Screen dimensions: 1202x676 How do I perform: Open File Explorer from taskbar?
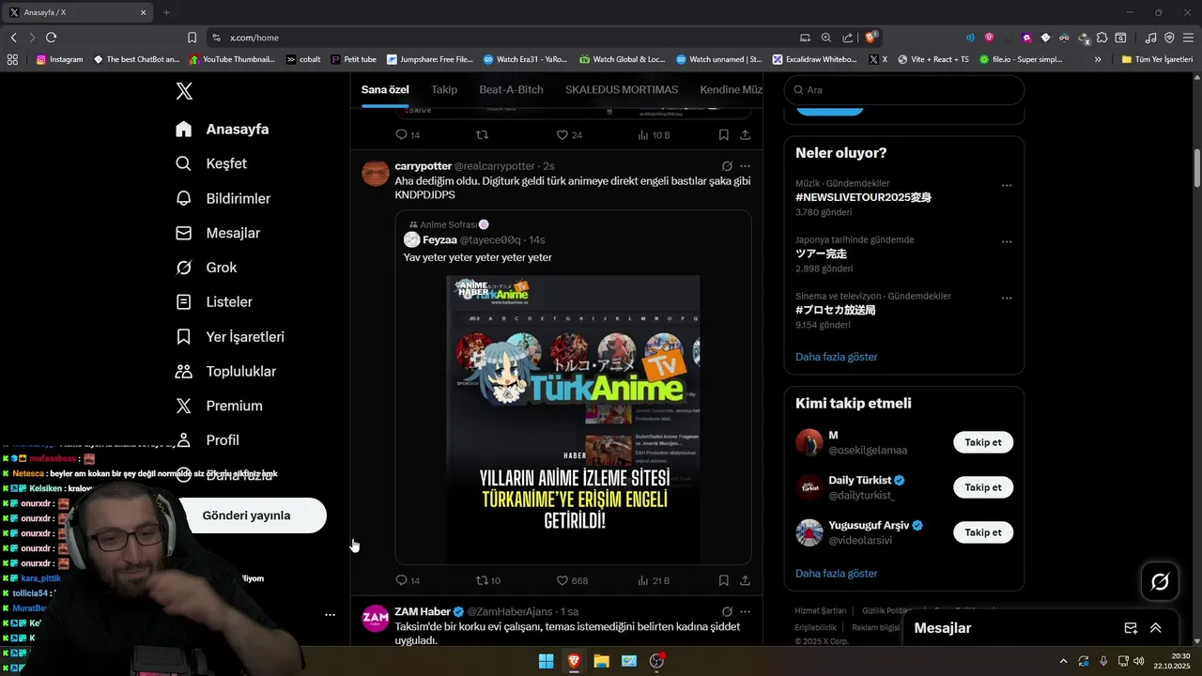click(x=601, y=661)
